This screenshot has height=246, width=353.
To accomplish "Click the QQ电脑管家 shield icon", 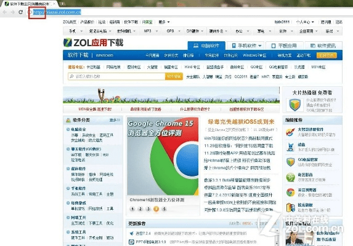I will point(290,162).
